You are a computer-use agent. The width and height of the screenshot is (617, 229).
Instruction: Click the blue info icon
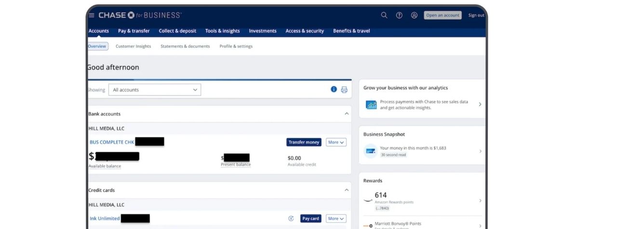[x=334, y=89]
